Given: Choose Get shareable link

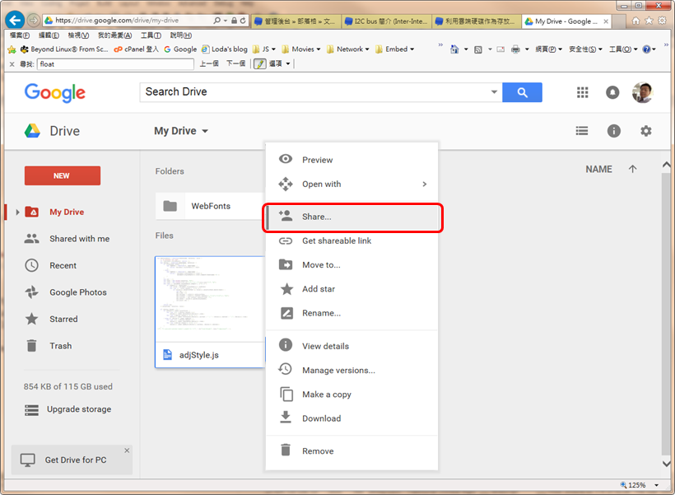Looking at the screenshot, I should coord(351,240).
